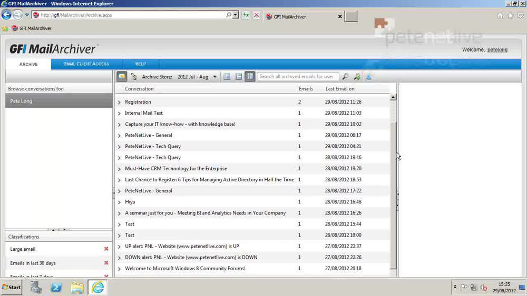Sort by the Last Email on column header

coord(340,89)
